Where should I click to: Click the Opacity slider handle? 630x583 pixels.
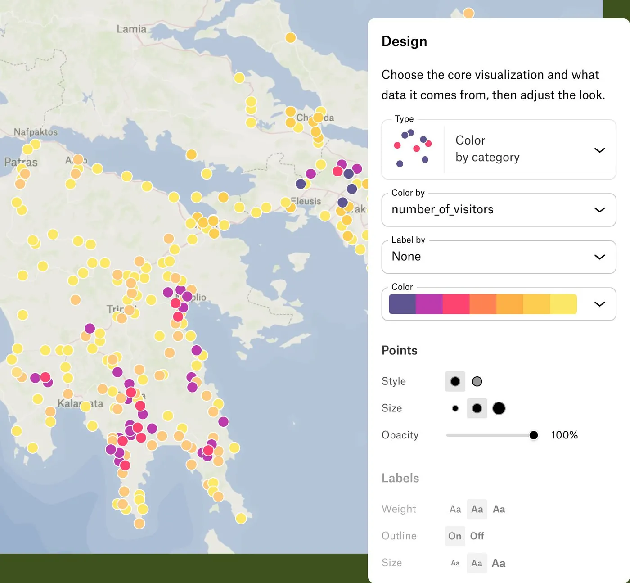coord(534,435)
